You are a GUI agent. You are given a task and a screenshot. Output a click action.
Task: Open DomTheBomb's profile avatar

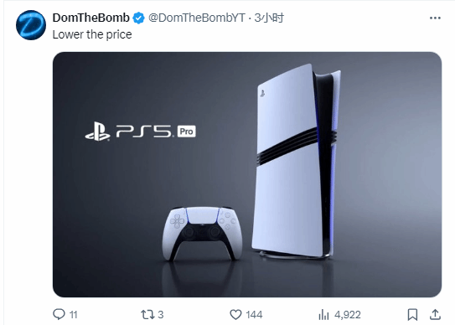point(31,25)
